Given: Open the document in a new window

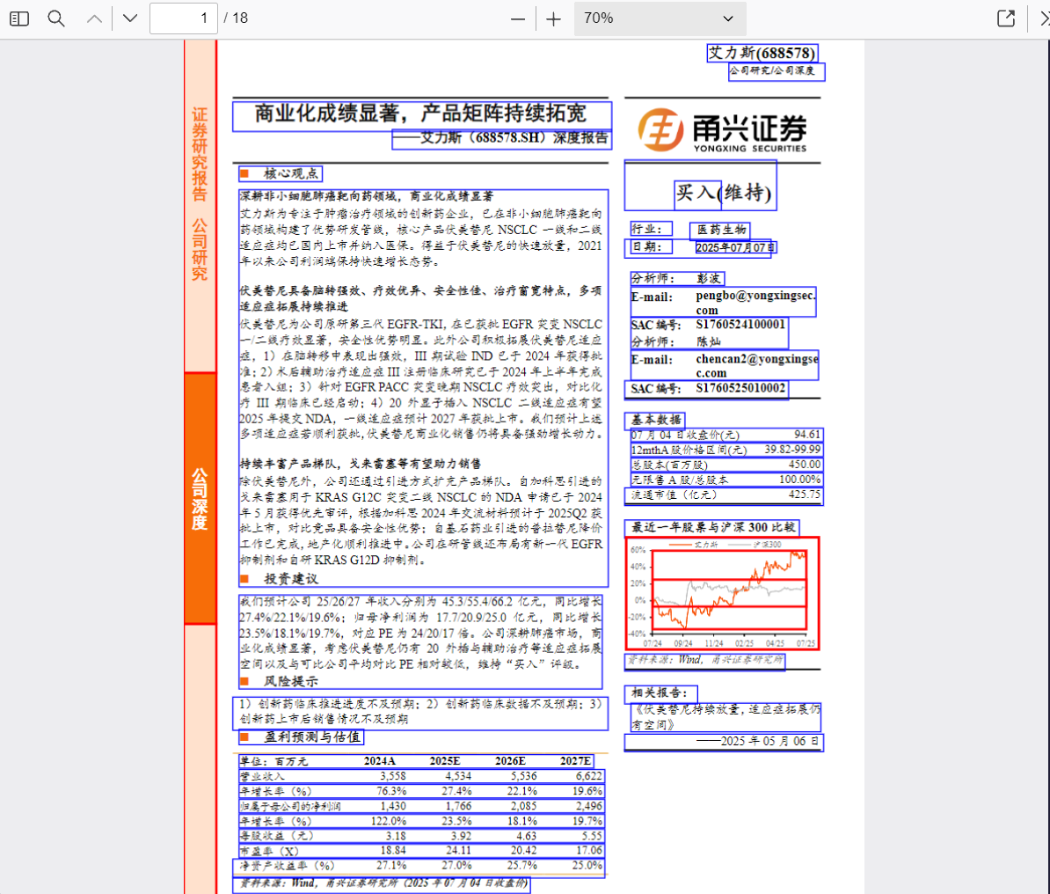Looking at the screenshot, I should [x=1005, y=18].
